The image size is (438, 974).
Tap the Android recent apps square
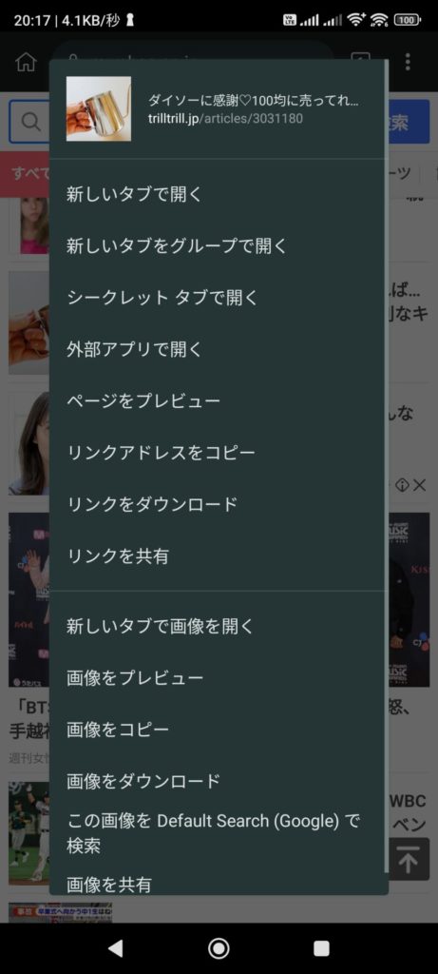[x=321, y=948]
